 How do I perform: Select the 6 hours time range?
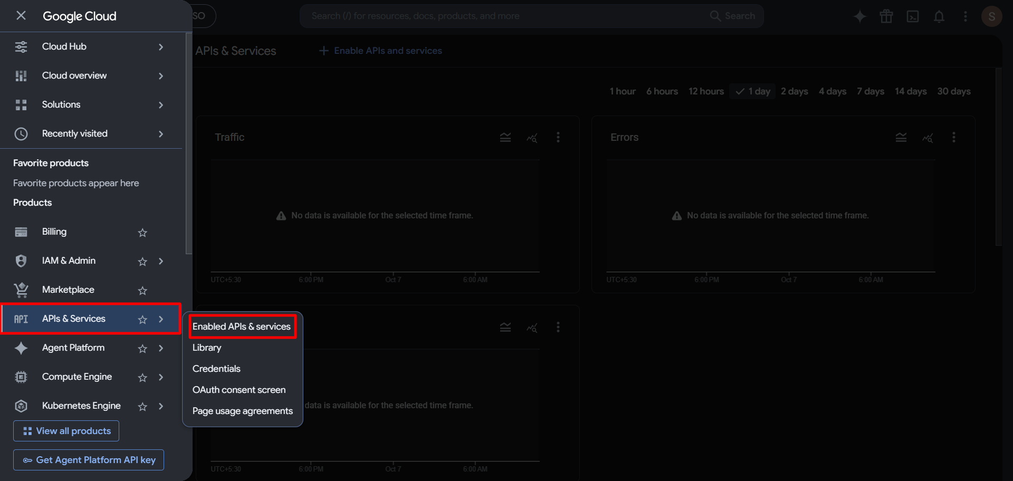point(662,91)
